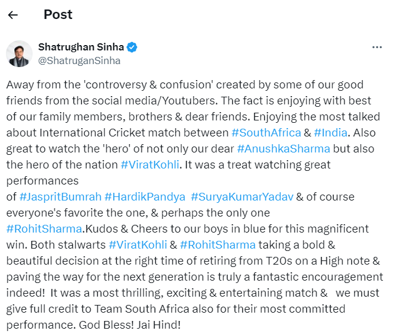Open the #JaspritBumrah hashtag
The width and height of the screenshot is (394, 334).
59,196
